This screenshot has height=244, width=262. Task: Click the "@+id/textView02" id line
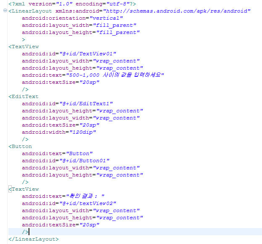69,203
